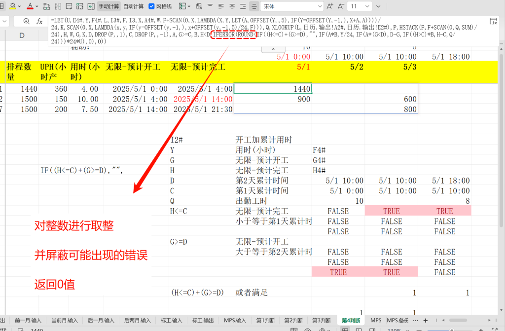Click the collapse-left panel toolbar icon
Screen dimensions: 505x331
pyautogui.click(x=91, y=6)
